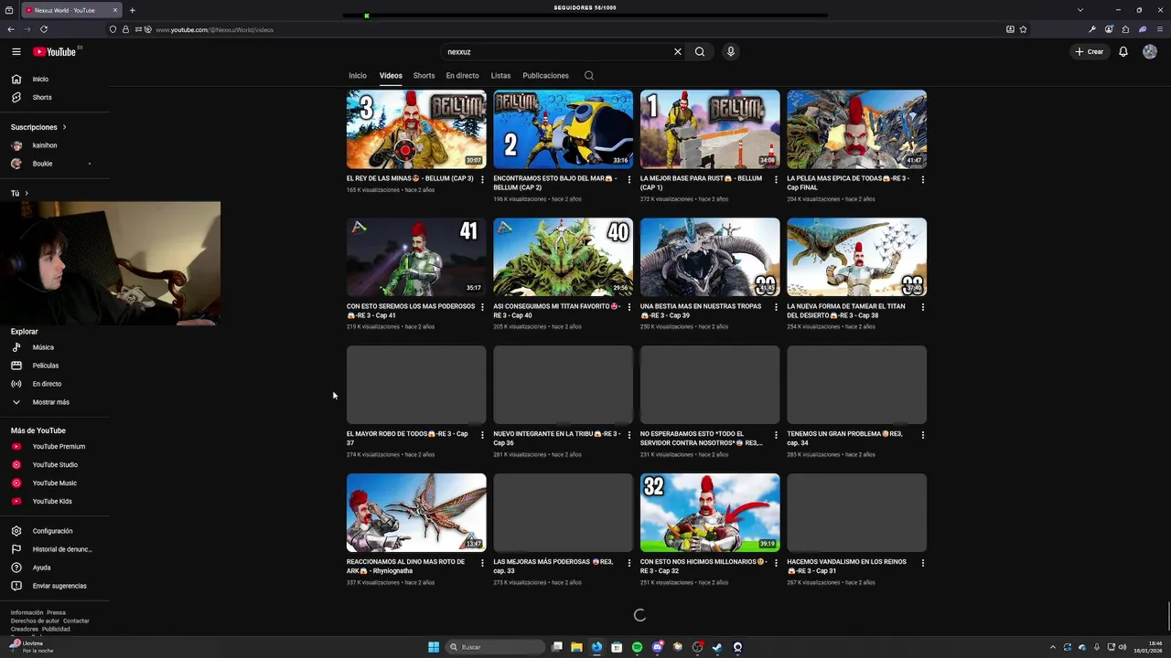Open YouTube Studio
This screenshot has width=1171, height=658.
[x=55, y=465]
